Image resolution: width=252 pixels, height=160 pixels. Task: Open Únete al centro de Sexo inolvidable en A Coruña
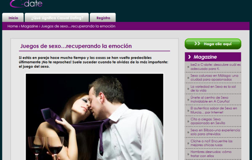tap(210, 99)
